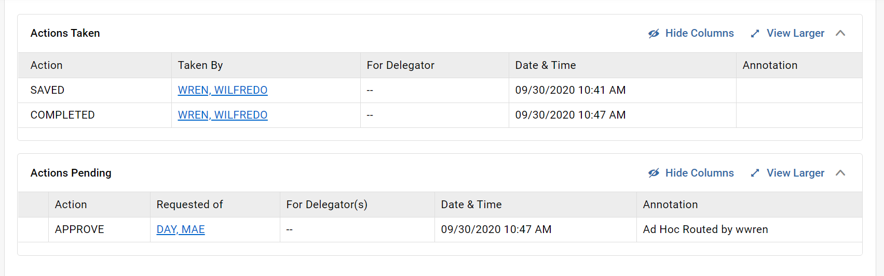This screenshot has width=884, height=276.
Task: Click the Hide Columns eye icon in Actions Taken
Action: (654, 34)
